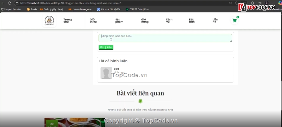This screenshot has width=282, height=127.
Task: Open the browser extensions icon
Action: [252, 3]
